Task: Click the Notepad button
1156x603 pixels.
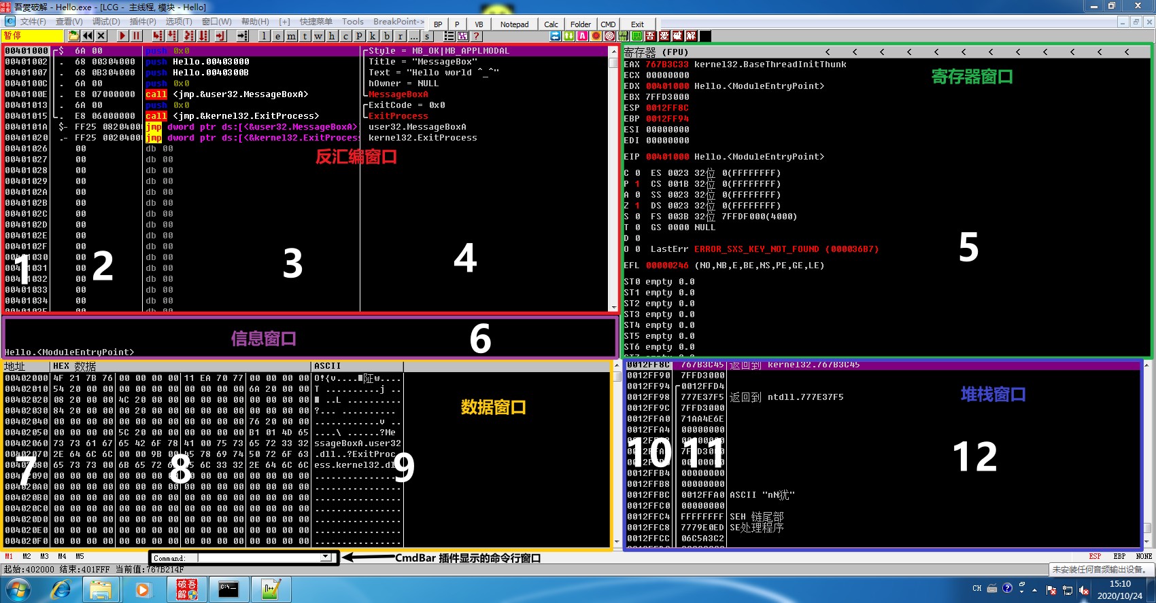Action: [514, 24]
